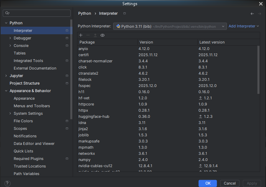Expand the Jupyter settings node
Image resolution: width=266 pixels, height=187 pixels.
click(6, 76)
